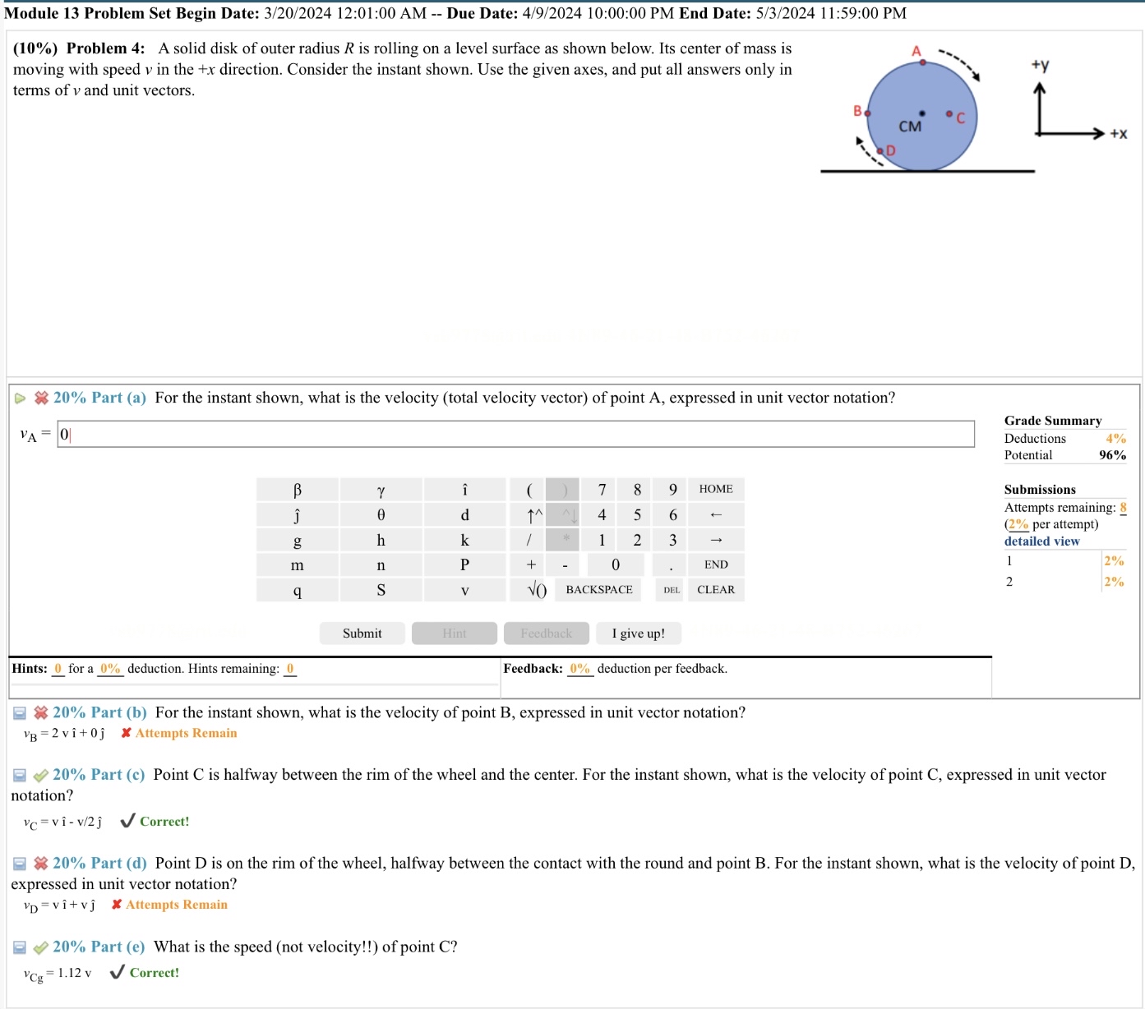Click the γ gamma symbol key
This screenshot has width=1145, height=1009.
381,489
